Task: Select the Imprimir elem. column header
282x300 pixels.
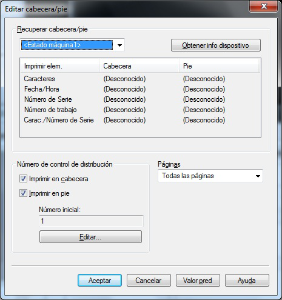Action: click(60, 66)
